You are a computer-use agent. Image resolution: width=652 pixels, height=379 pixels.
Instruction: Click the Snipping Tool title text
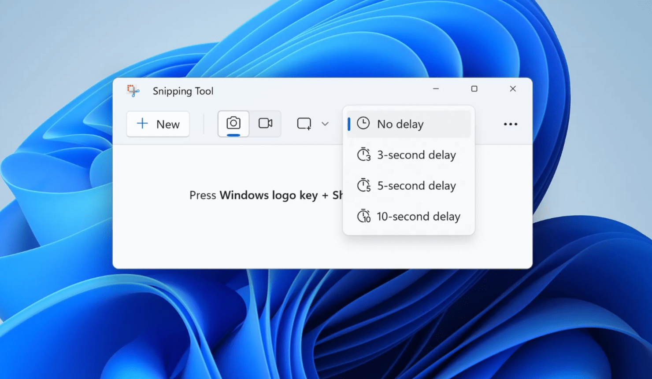coord(183,91)
